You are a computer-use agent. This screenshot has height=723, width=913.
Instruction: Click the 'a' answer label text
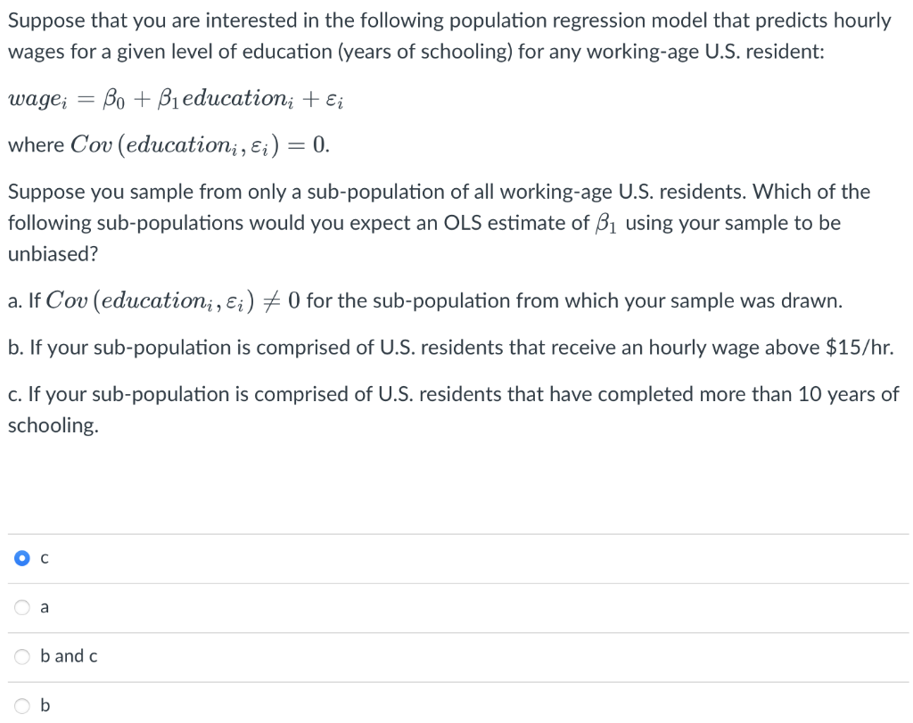pyautogui.click(x=45, y=608)
